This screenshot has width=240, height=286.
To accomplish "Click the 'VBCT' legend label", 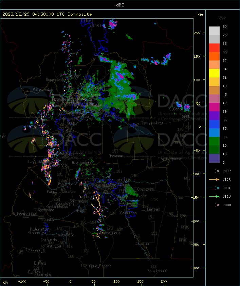I will click(226, 188).
